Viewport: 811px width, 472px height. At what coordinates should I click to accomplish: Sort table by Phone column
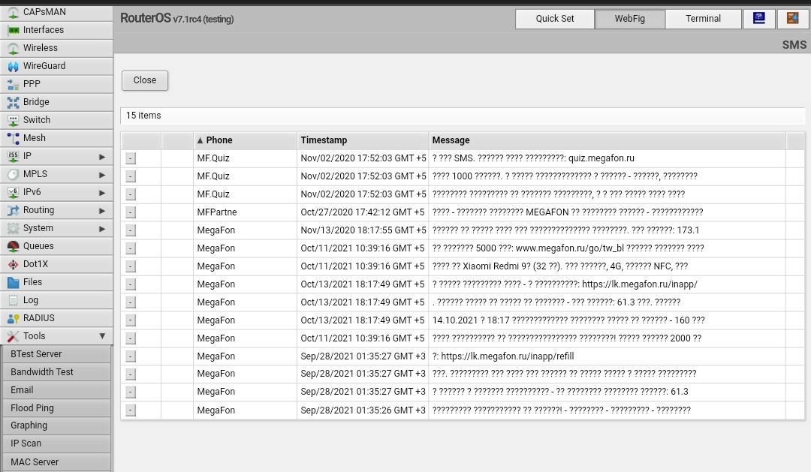(x=245, y=140)
